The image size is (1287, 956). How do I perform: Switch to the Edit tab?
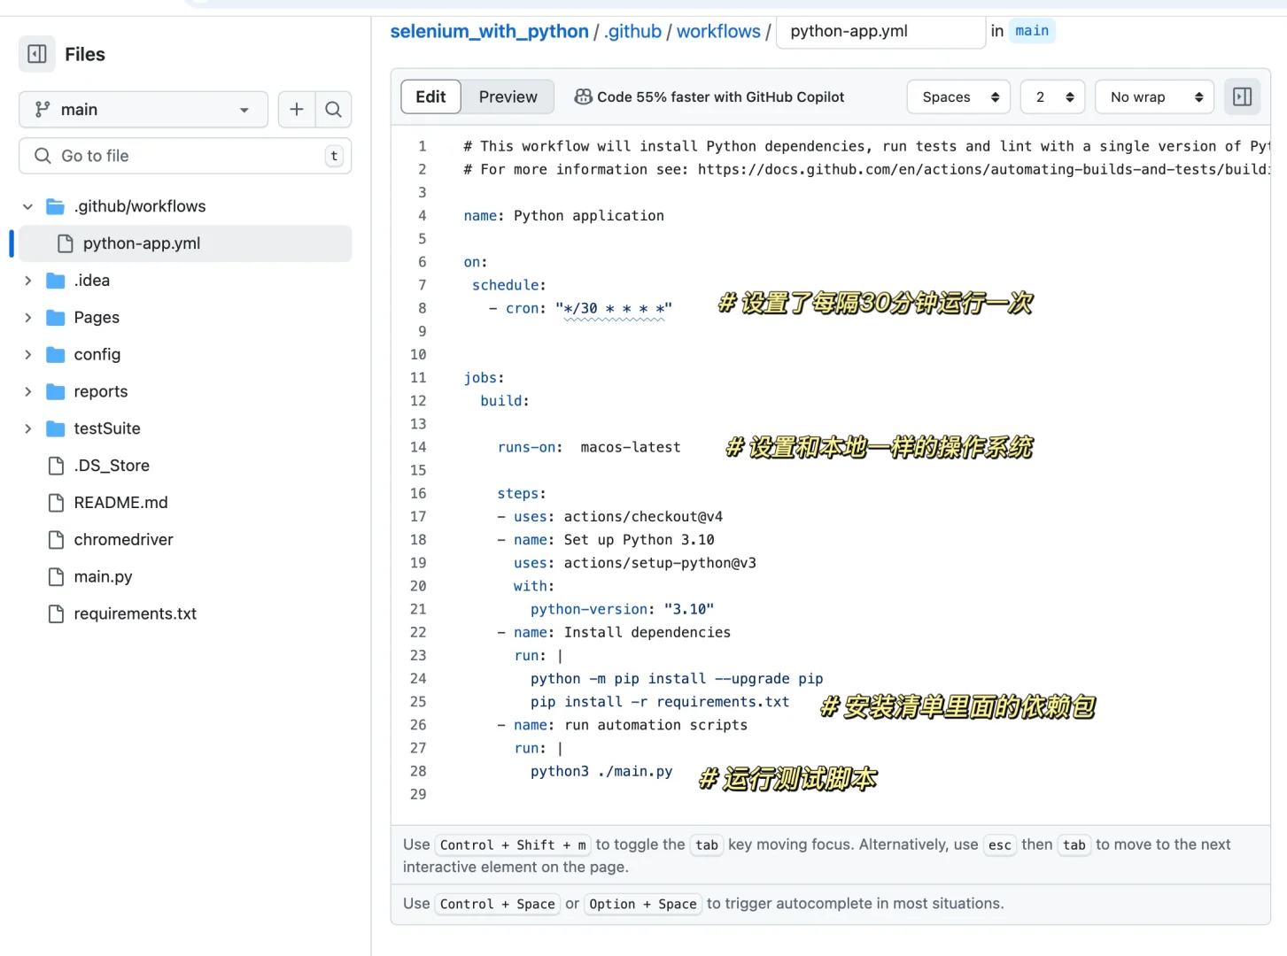coord(431,96)
